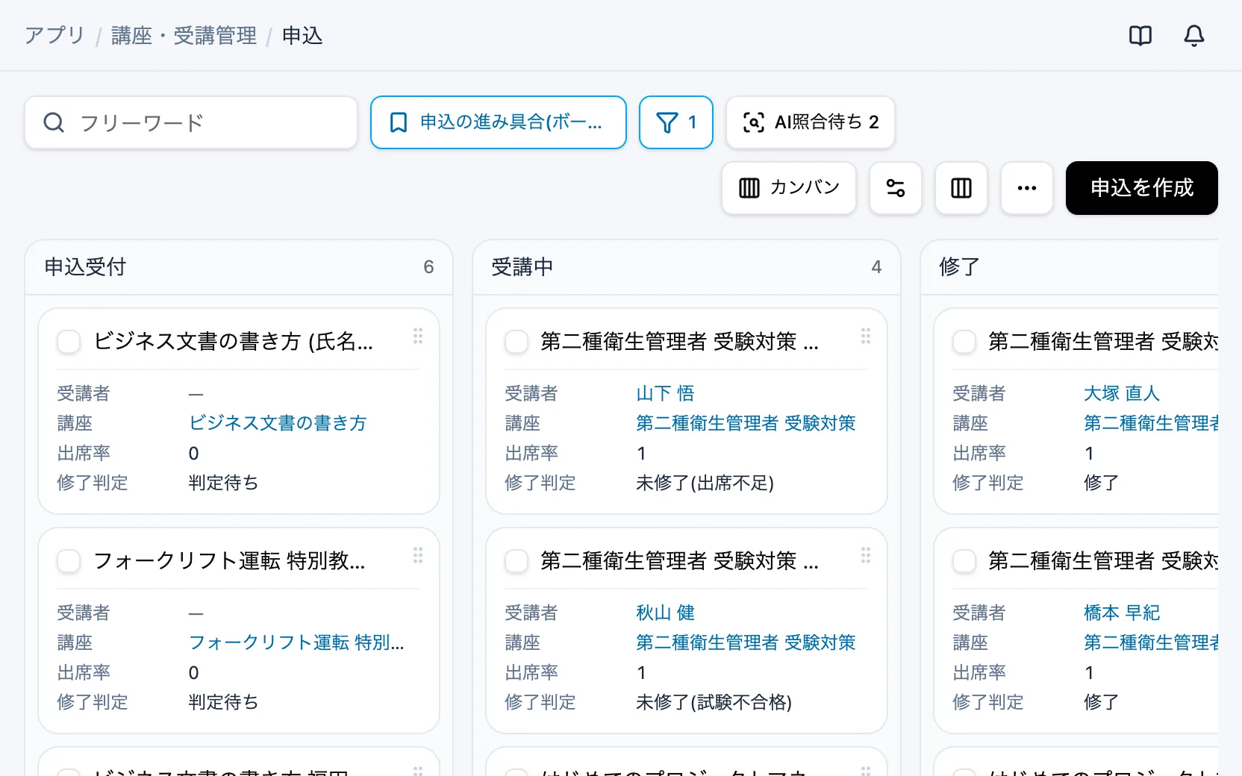Open notifications bell
Image resolution: width=1242 pixels, height=776 pixels.
pyautogui.click(x=1194, y=36)
